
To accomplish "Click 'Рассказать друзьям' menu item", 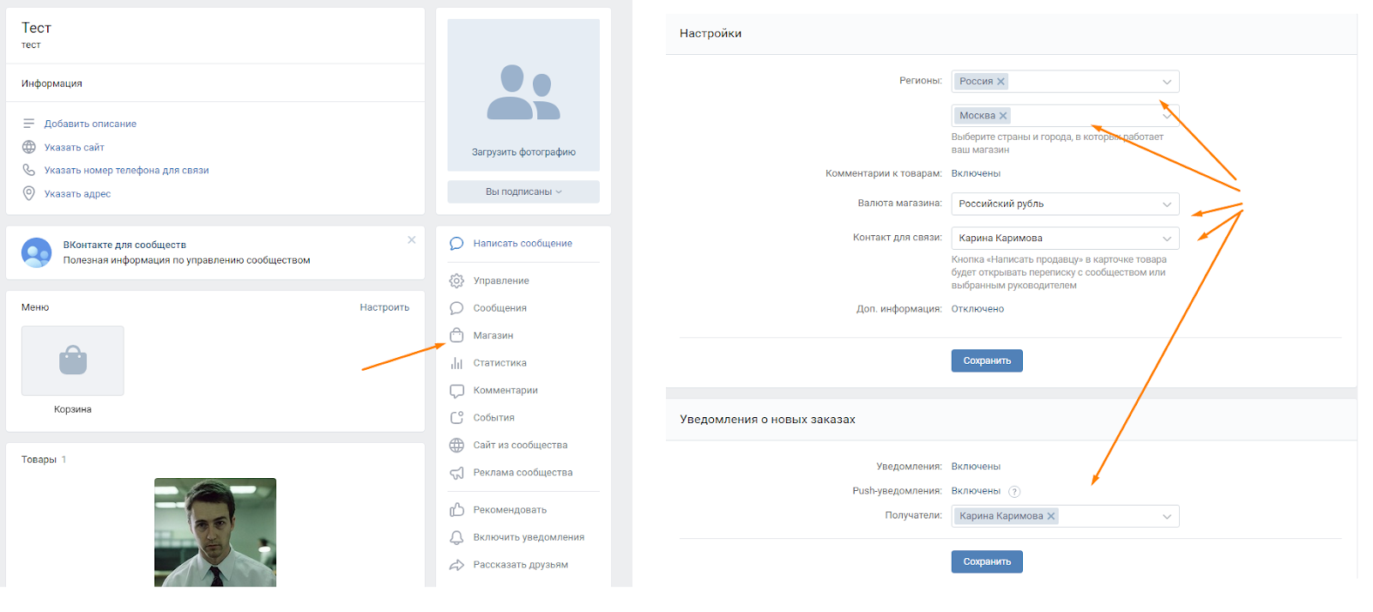I will [x=521, y=565].
